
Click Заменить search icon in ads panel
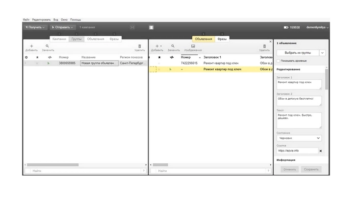(173, 46)
